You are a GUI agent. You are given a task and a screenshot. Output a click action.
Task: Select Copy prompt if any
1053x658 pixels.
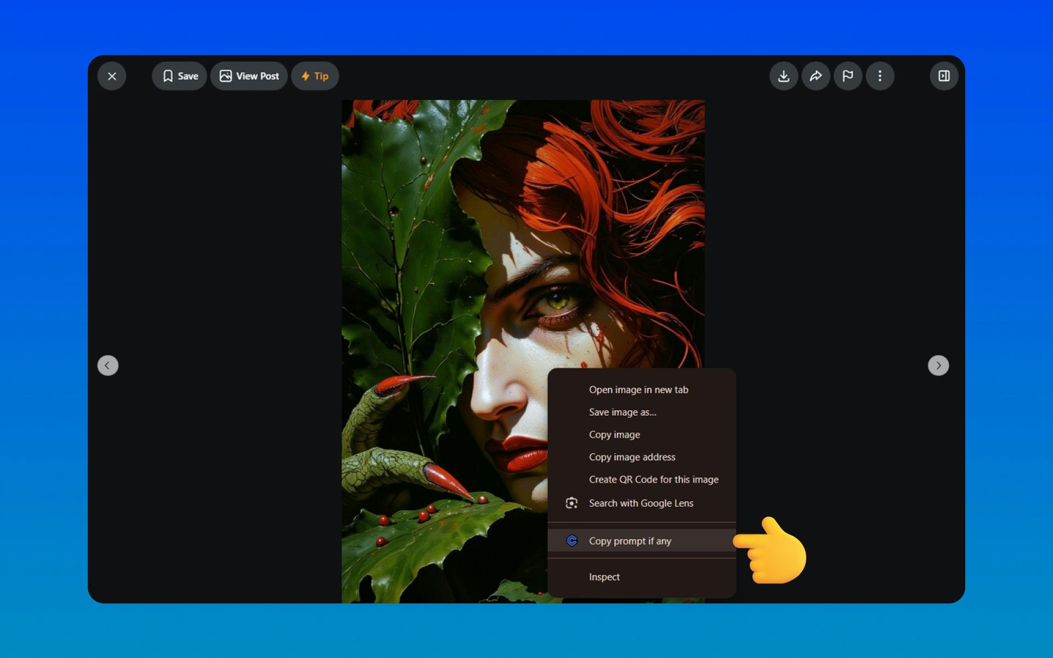pyautogui.click(x=642, y=541)
